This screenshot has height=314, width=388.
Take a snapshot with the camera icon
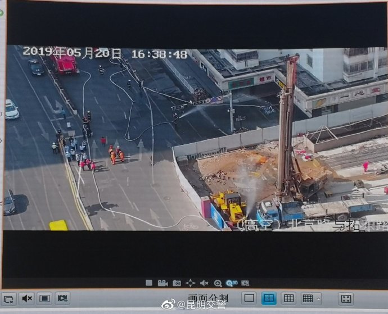click(x=177, y=283)
